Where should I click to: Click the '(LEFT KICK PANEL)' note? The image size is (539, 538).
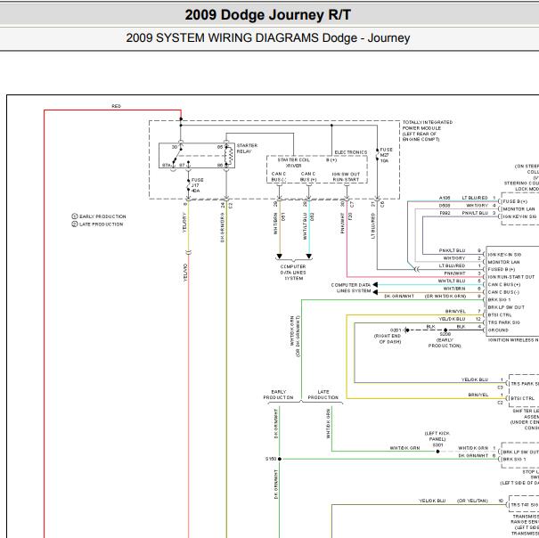[437, 436]
